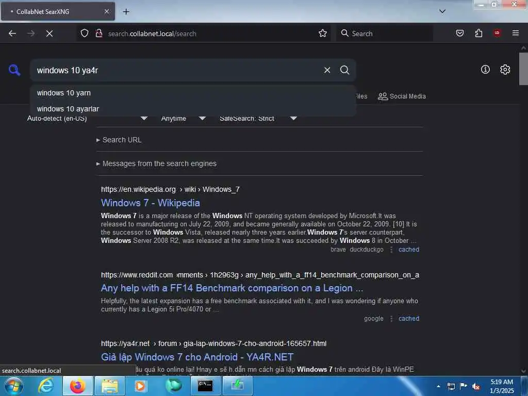Open the command prompt taskbar item
This screenshot has width=528, height=396.
tap(205, 386)
